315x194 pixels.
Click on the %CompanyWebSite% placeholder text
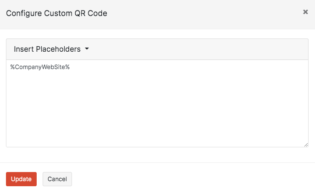[x=40, y=67]
